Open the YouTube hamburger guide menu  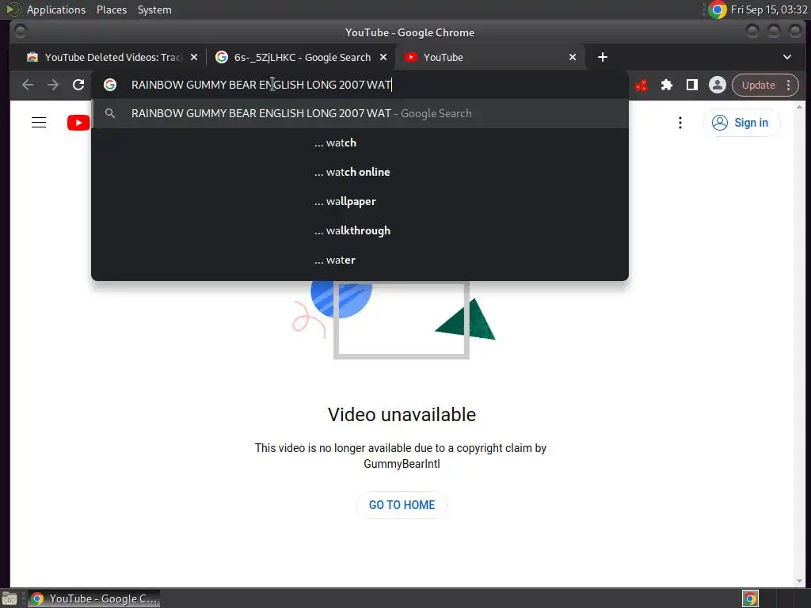(x=39, y=123)
